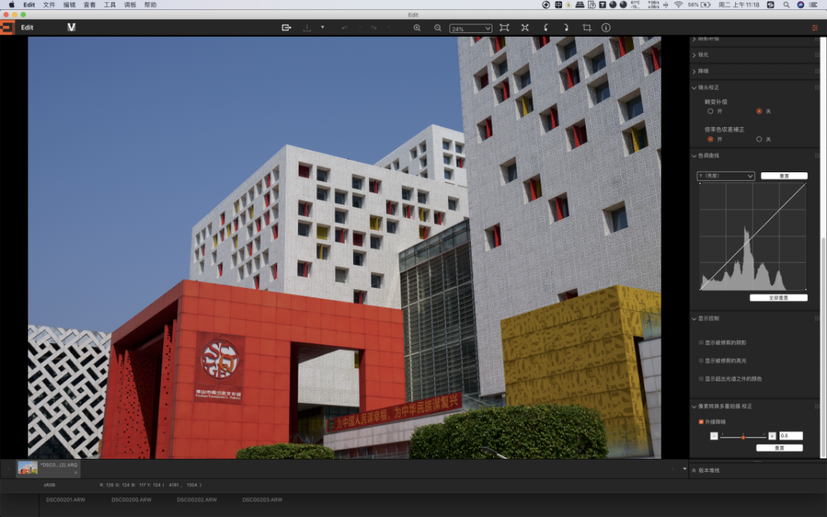Open the 文件 menu
The image size is (827, 517).
pyautogui.click(x=49, y=5)
